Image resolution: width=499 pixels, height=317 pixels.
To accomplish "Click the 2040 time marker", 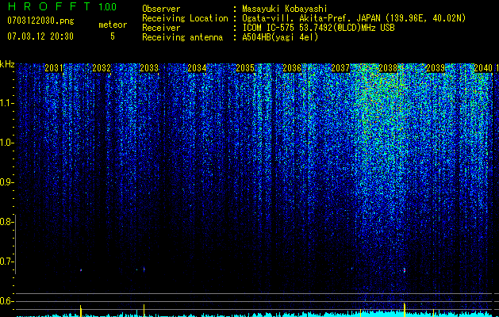I will [x=483, y=68].
